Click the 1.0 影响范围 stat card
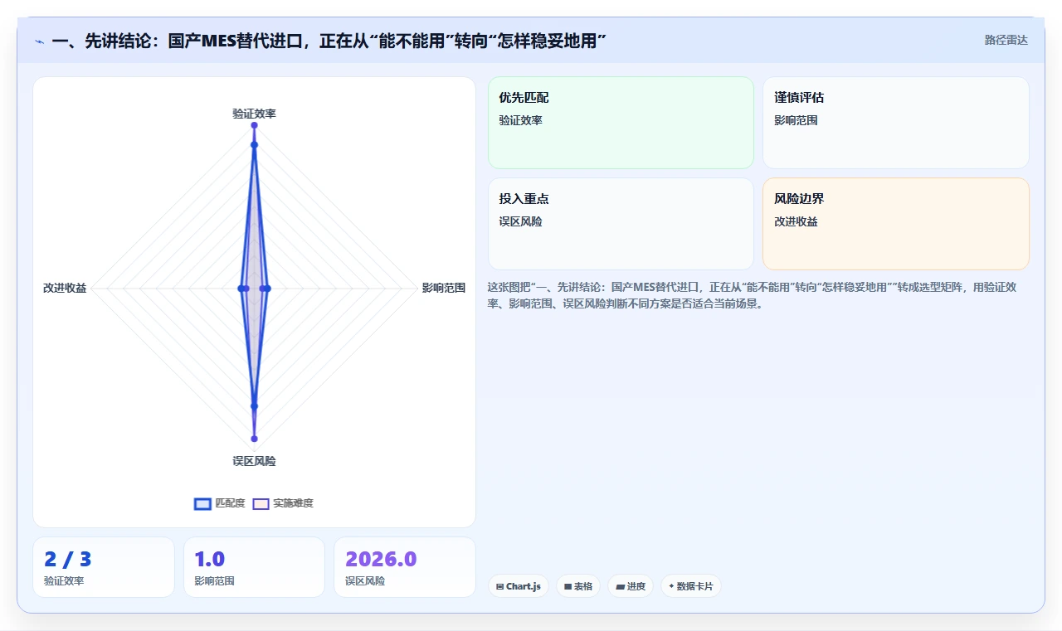The height and width of the screenshot is (631, 1062). coord(254,567)
